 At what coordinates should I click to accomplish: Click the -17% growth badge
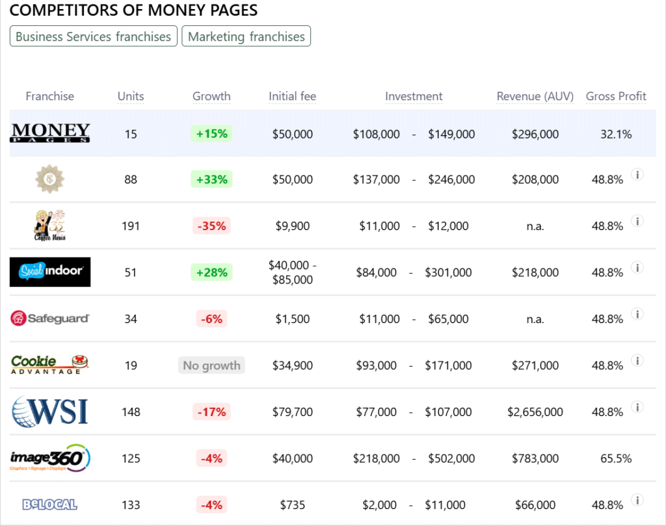[211, 412]
